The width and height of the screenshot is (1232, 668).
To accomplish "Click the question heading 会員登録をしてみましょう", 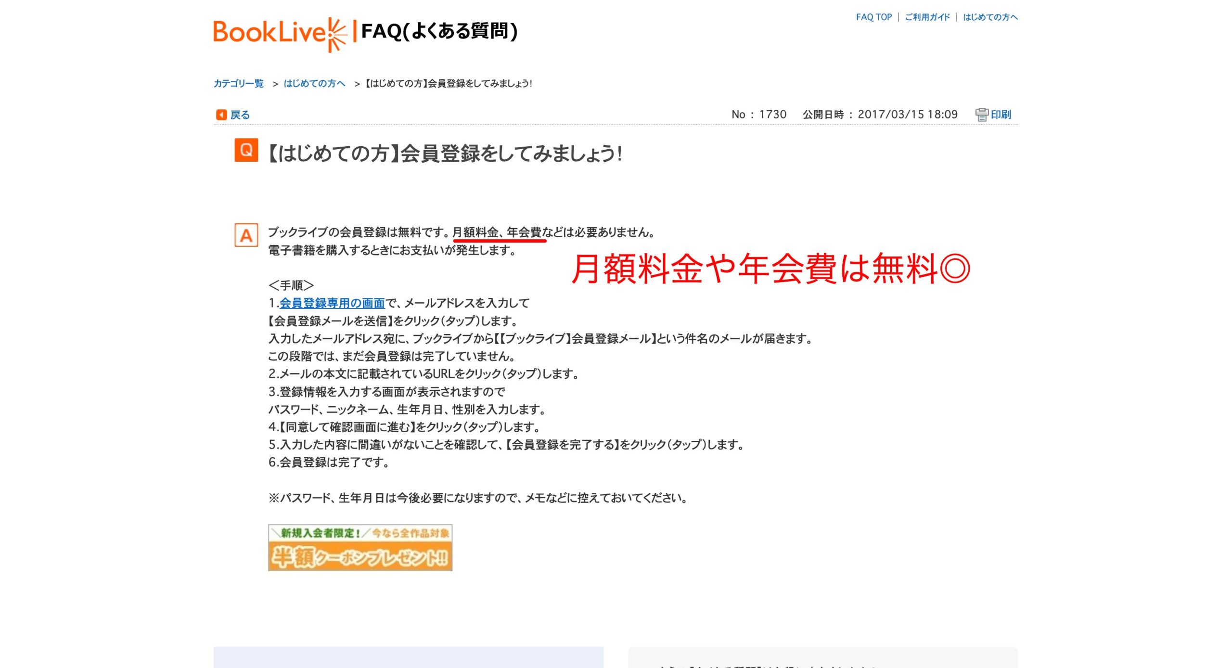I will tap(445, 154).
